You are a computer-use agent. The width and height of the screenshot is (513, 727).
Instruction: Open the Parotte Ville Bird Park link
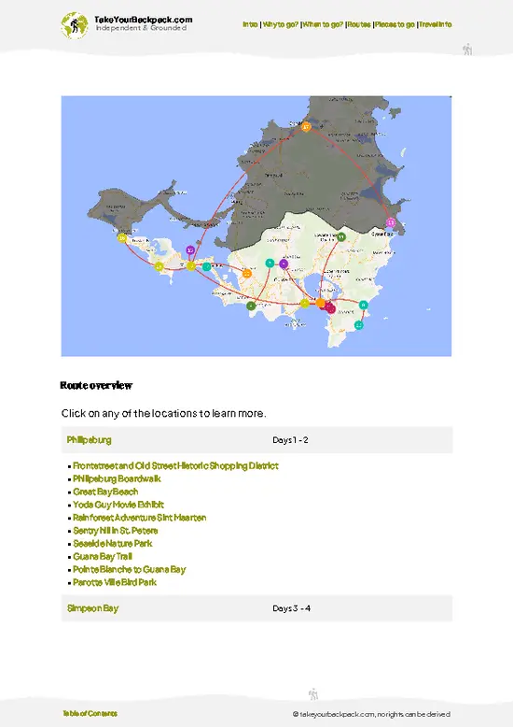pyautogui.click(x=115, y=583)
